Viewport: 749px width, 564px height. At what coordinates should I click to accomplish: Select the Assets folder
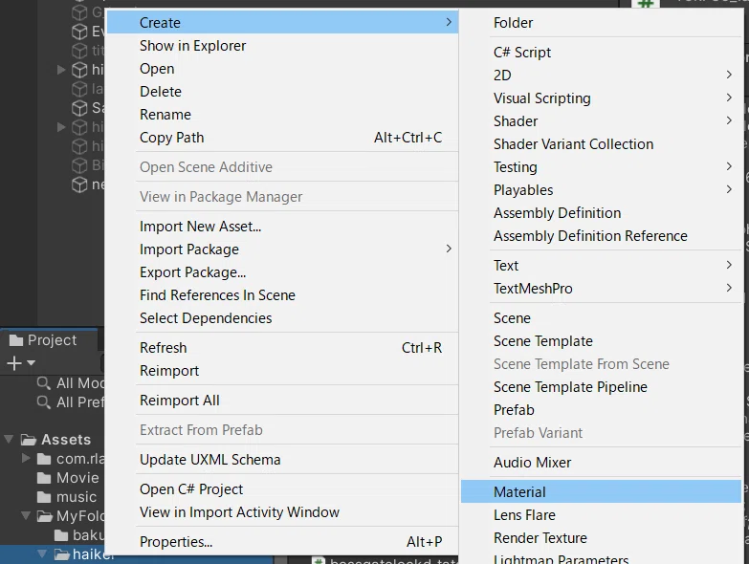(66, 440)
